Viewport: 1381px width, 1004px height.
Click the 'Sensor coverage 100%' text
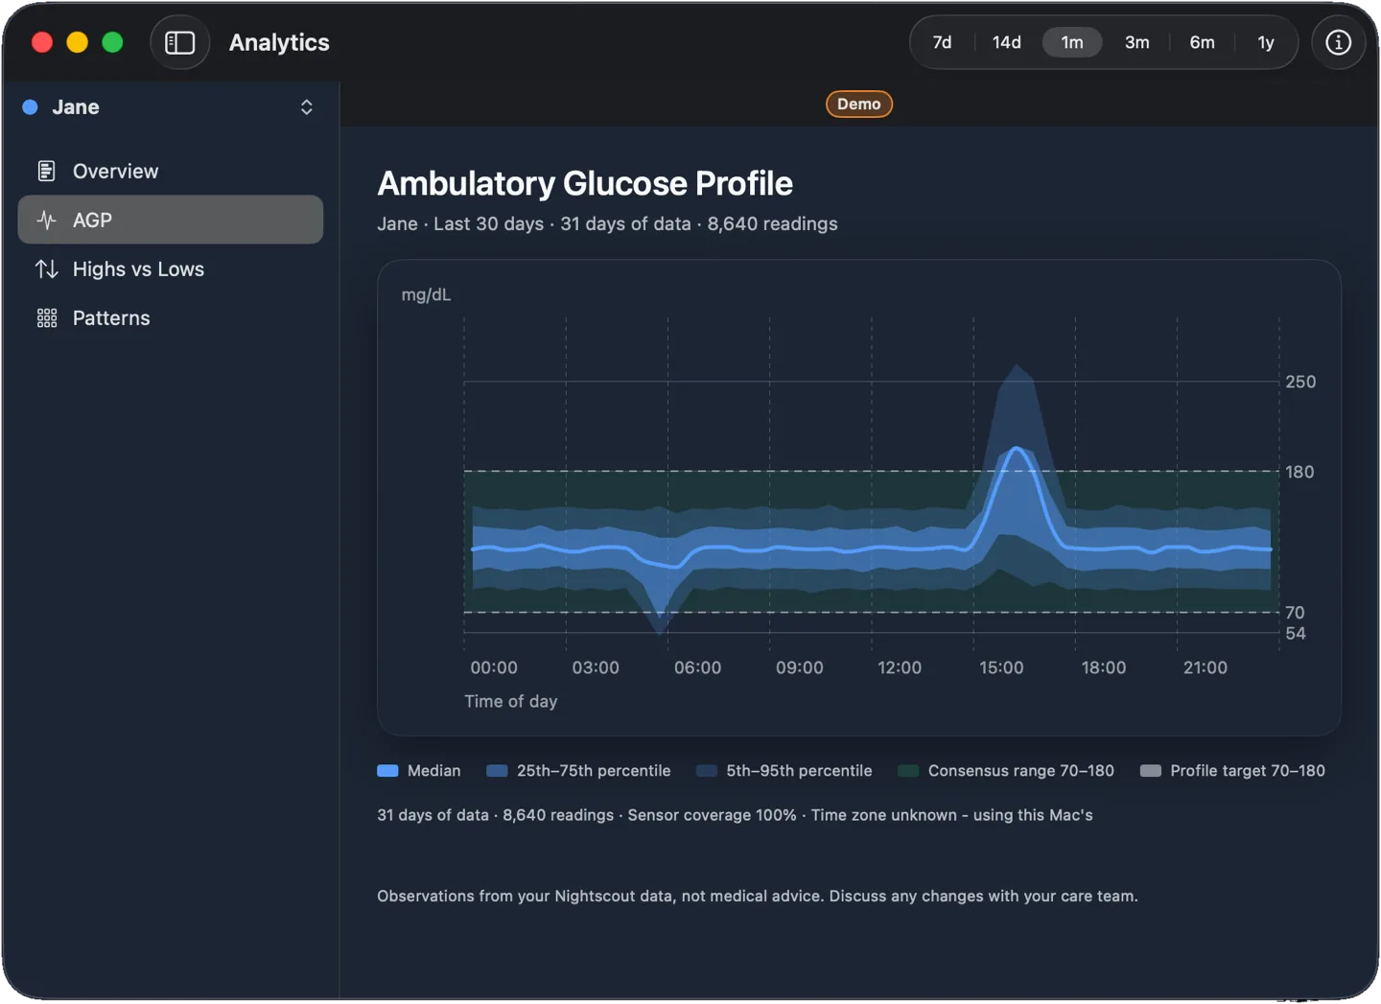[x=712, y=814]
